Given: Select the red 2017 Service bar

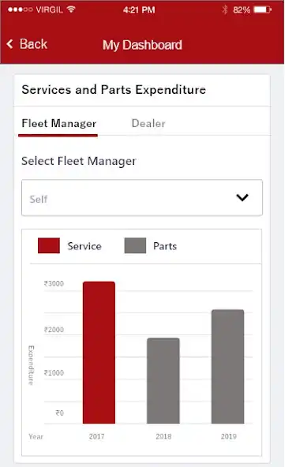Looking at the screenshot, I should click(99, 353).
